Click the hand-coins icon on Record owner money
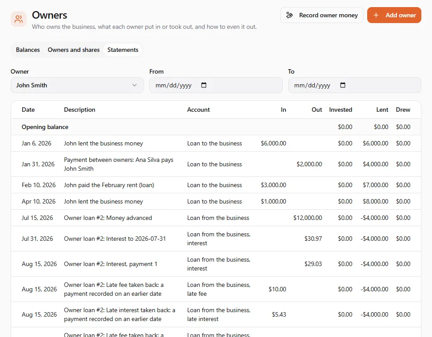The image size is (432, 337). 289,15
